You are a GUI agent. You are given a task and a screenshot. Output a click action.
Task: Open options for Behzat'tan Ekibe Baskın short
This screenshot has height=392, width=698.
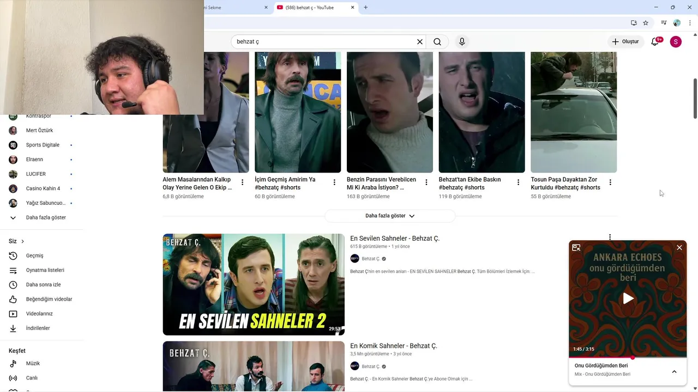519,182
